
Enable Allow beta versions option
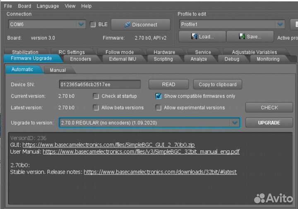[x=96, y=108]
